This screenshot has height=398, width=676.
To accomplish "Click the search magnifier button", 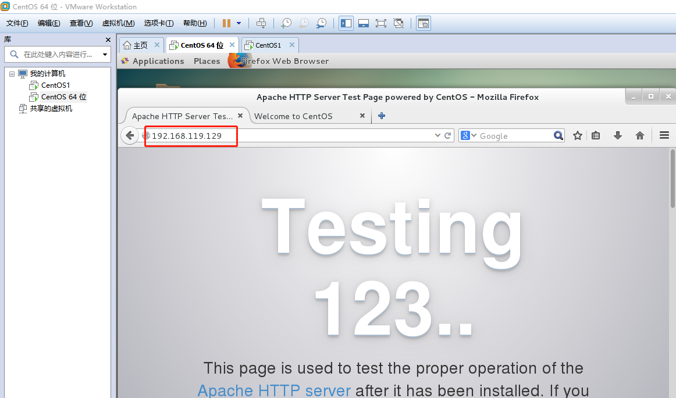I will (x=558, y=136).
